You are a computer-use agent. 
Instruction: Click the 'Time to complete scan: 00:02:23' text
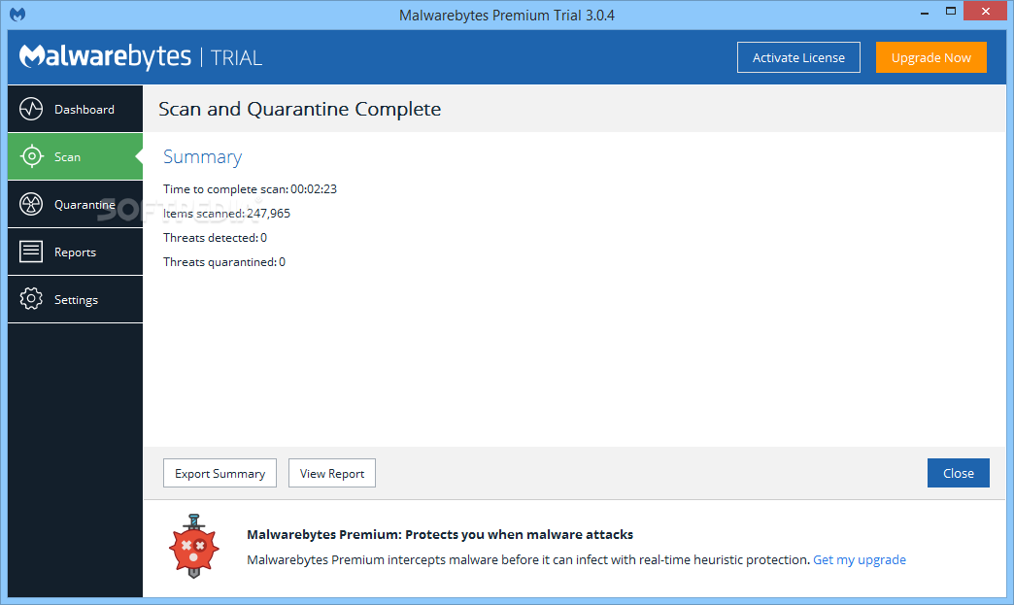click(250, 188)
